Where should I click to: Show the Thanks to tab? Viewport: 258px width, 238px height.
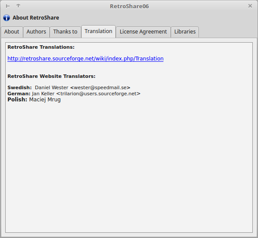[65, 32]
